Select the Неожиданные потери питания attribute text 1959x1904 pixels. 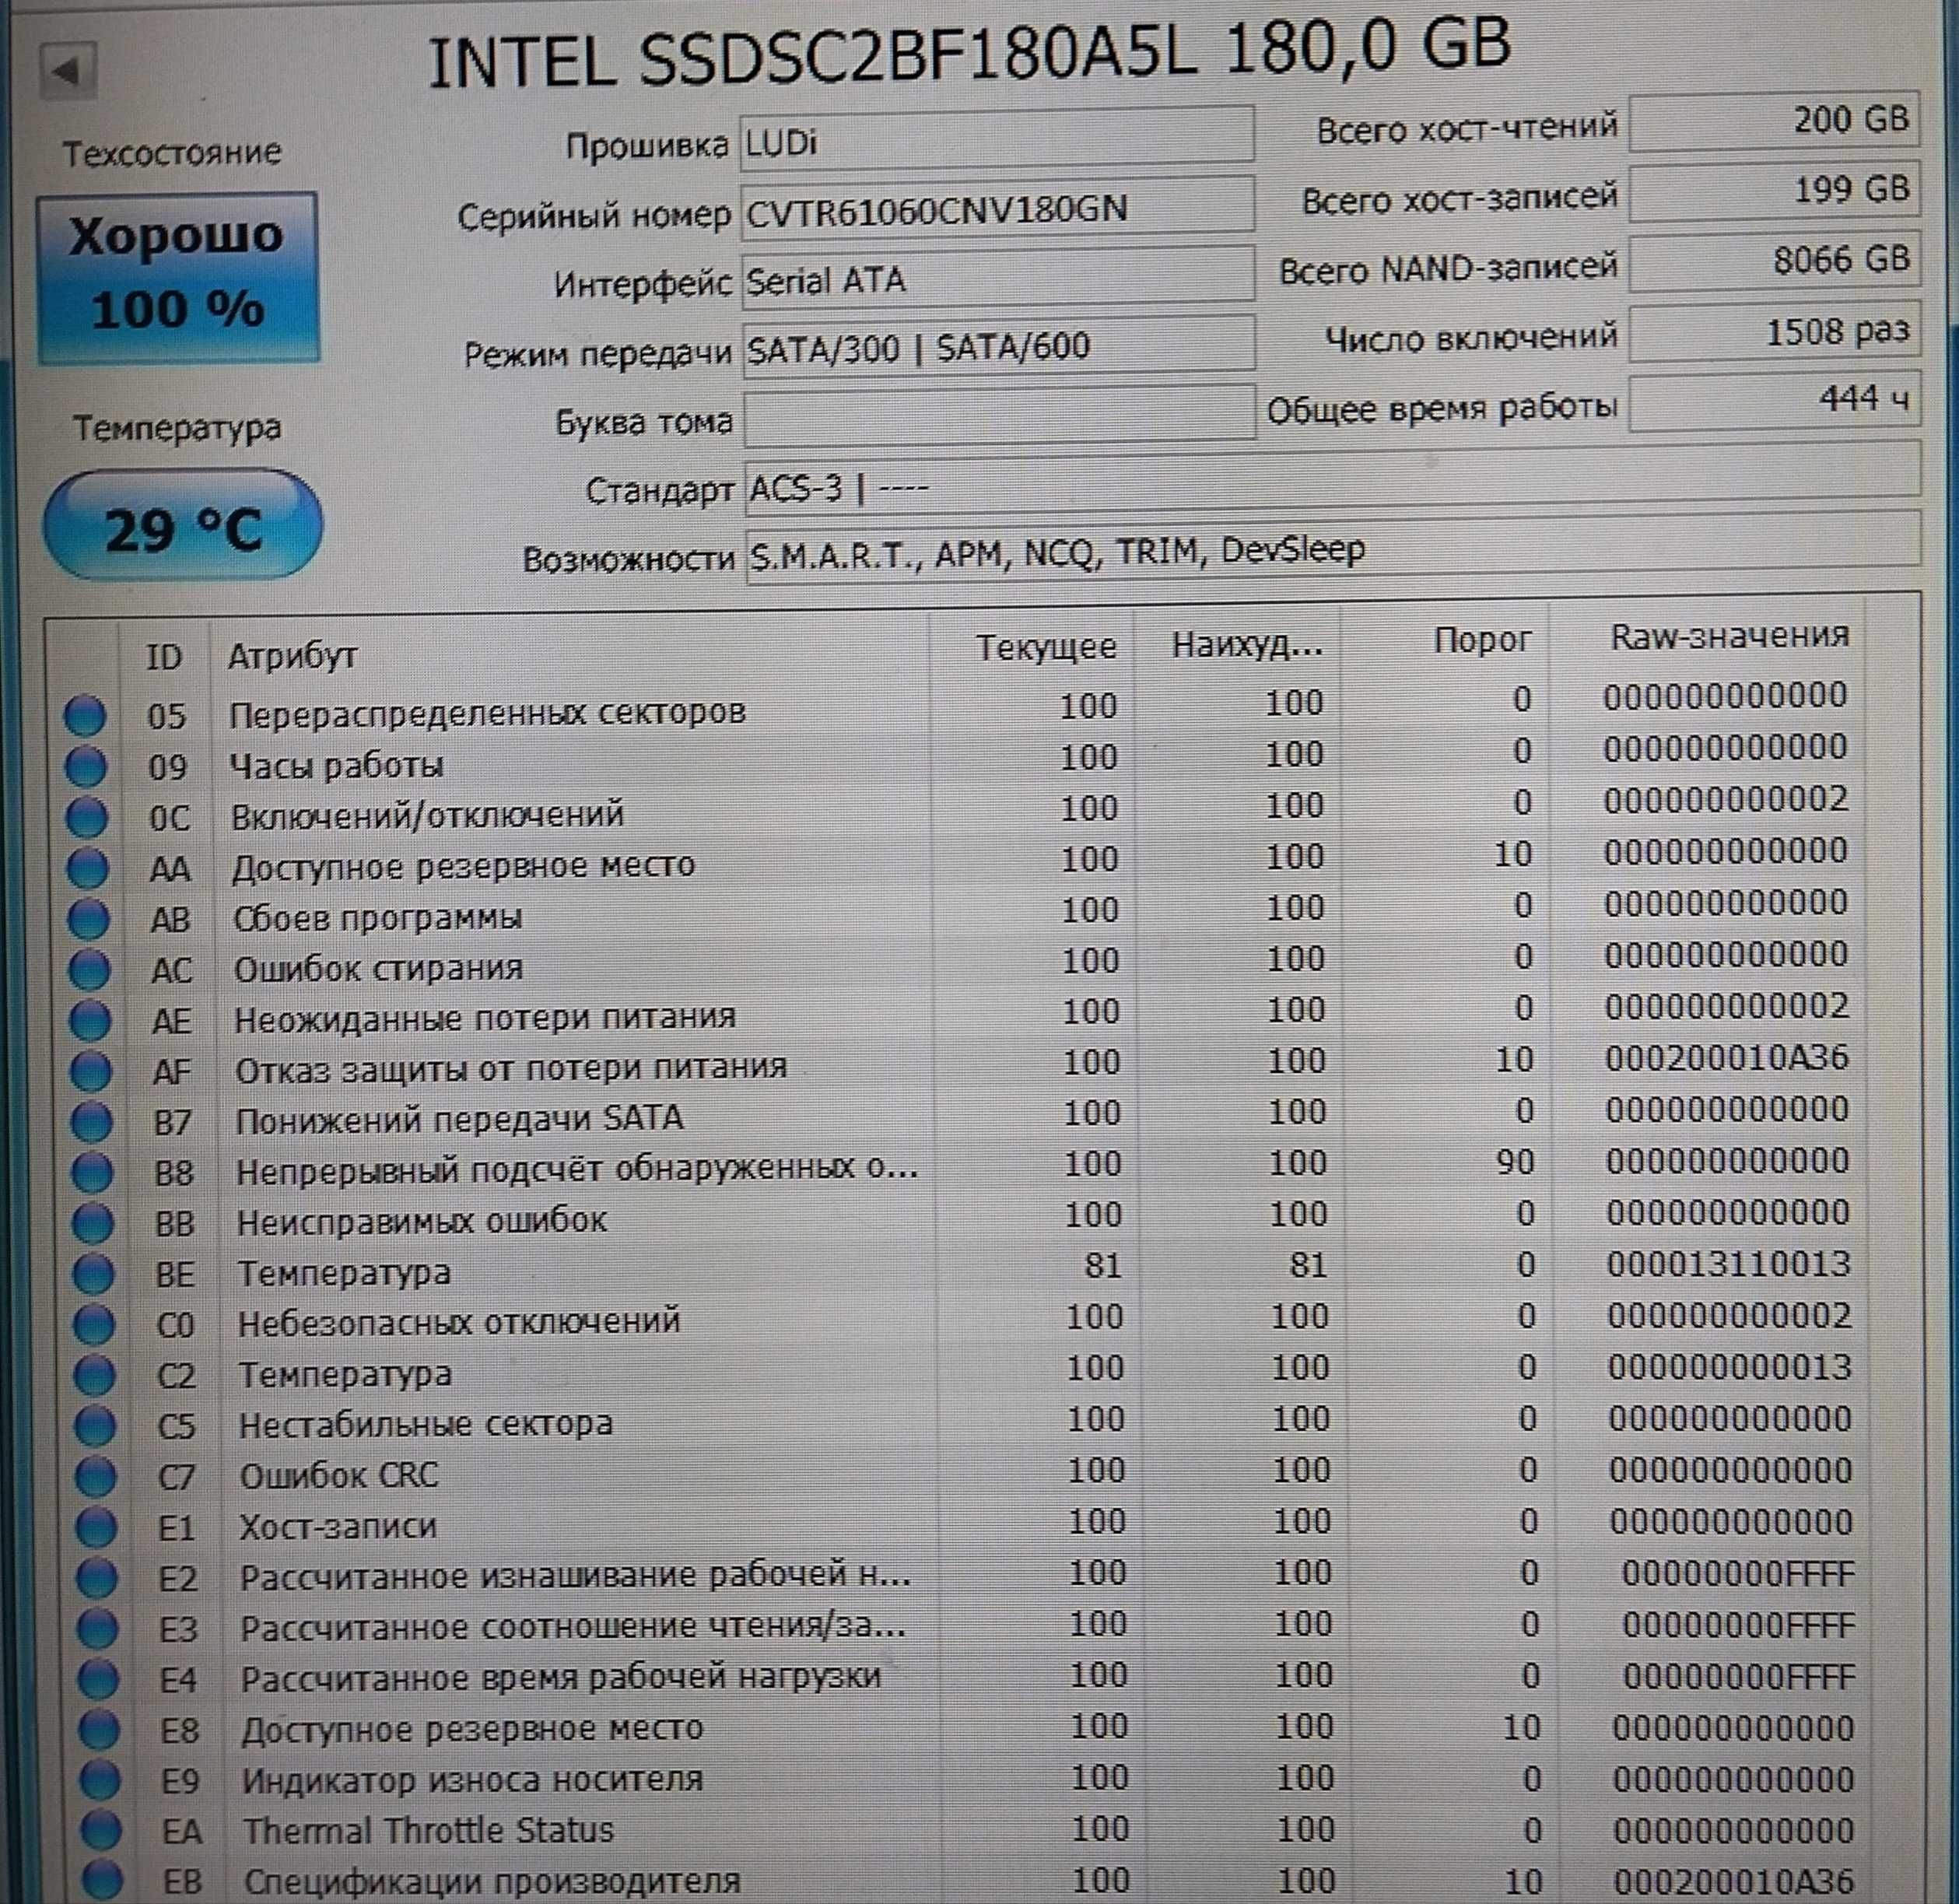click(485, 1018)
